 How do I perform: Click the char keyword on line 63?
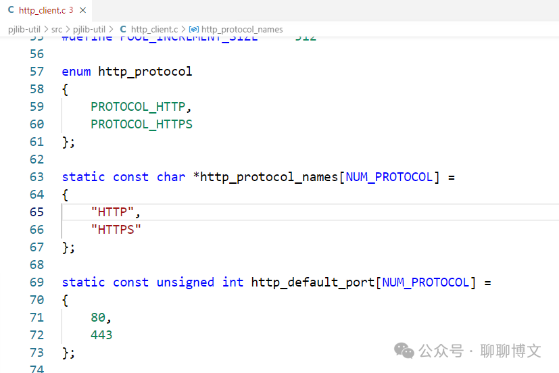click(171, 177)
